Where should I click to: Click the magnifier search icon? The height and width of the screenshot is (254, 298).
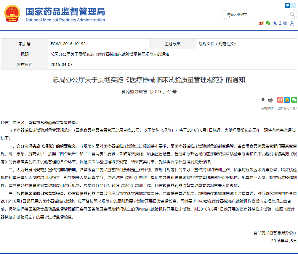pyautogui.click(x=292, y=14)
